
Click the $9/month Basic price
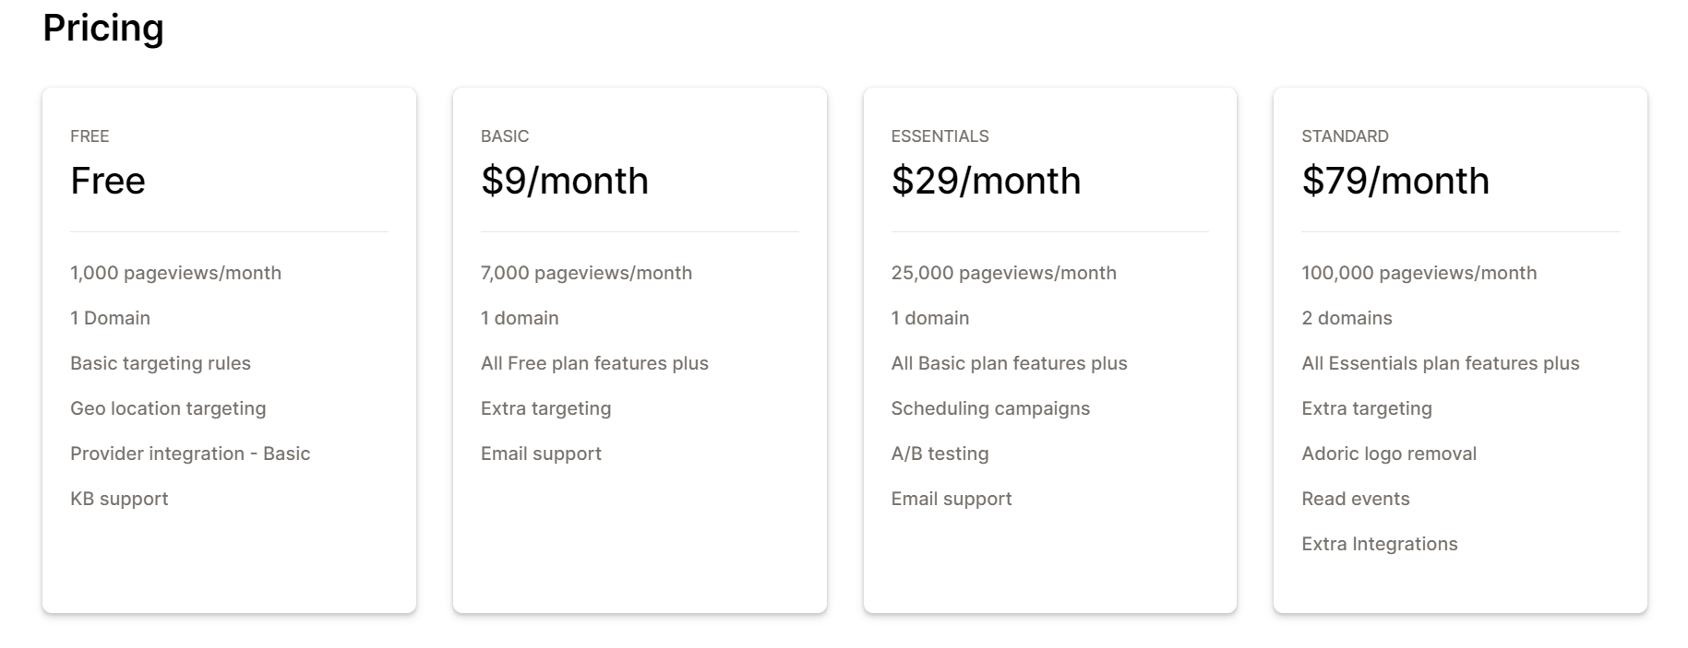[x=564, y=181]
